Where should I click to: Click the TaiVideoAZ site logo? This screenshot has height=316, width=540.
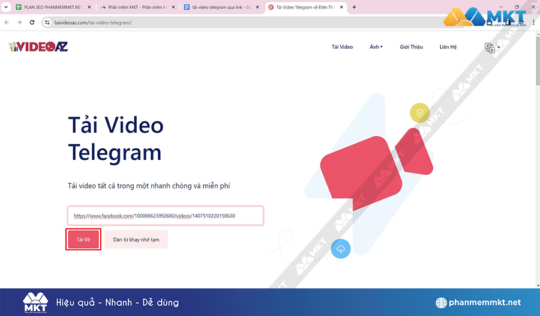[38, 47]
